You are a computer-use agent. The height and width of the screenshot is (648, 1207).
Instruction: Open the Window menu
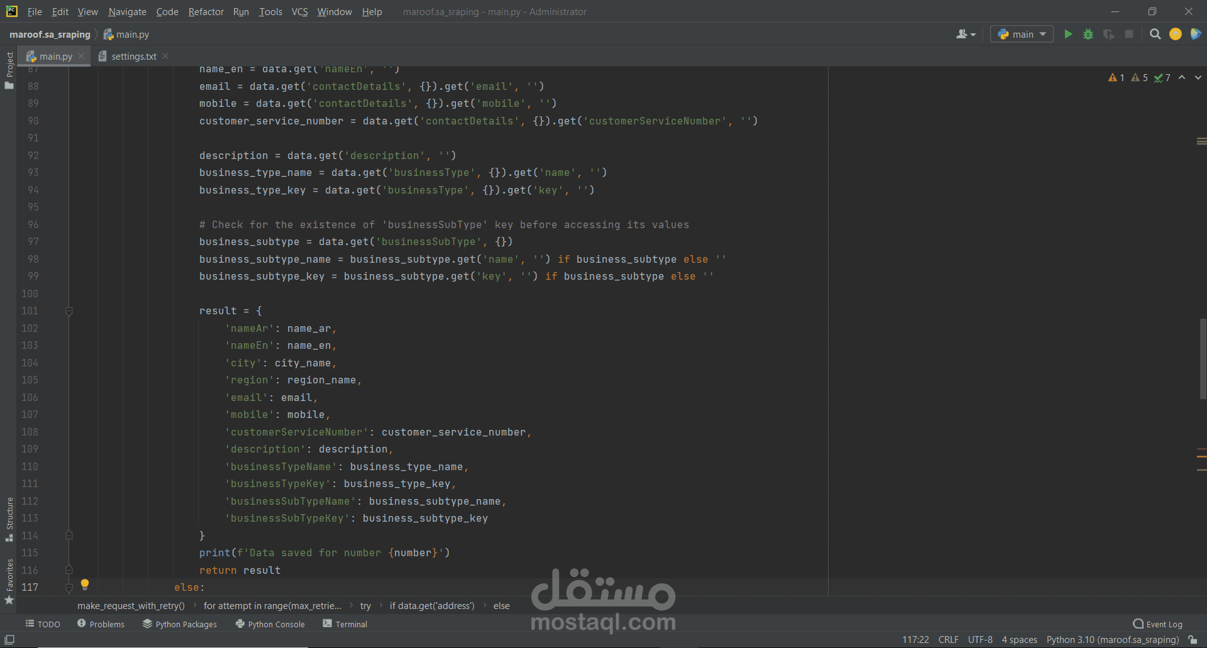(334, 11)
